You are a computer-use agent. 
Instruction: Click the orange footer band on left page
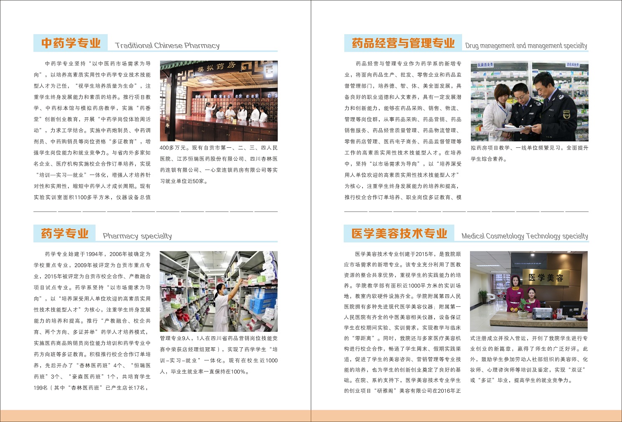(155, 416)
